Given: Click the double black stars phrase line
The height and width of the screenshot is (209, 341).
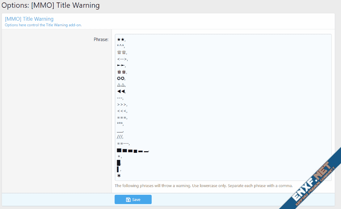Looking at the screenshot, I should (x=121, y=40).
